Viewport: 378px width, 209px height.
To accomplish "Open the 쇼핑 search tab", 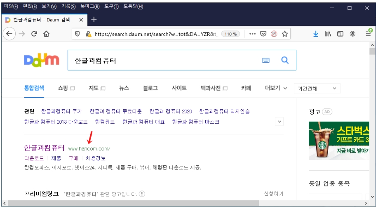I will 63,88.
